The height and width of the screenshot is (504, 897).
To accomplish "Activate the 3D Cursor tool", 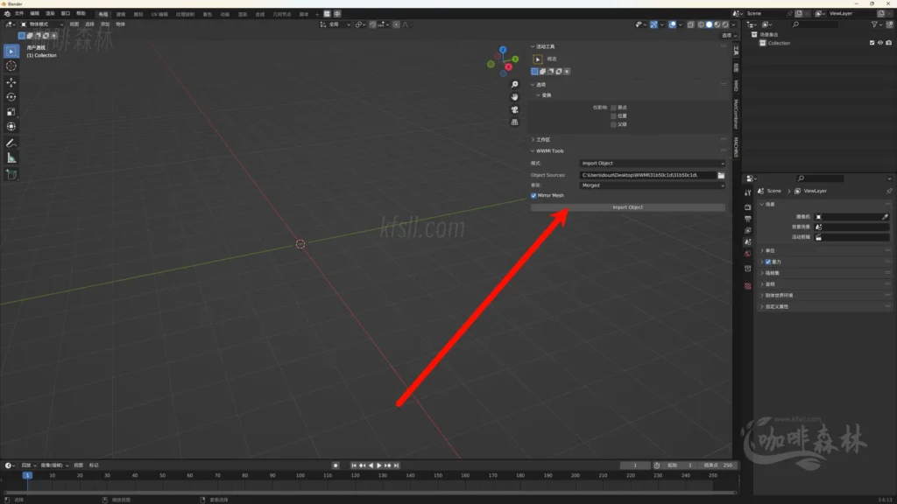I will pyautogui.click(x=11, y=66).
